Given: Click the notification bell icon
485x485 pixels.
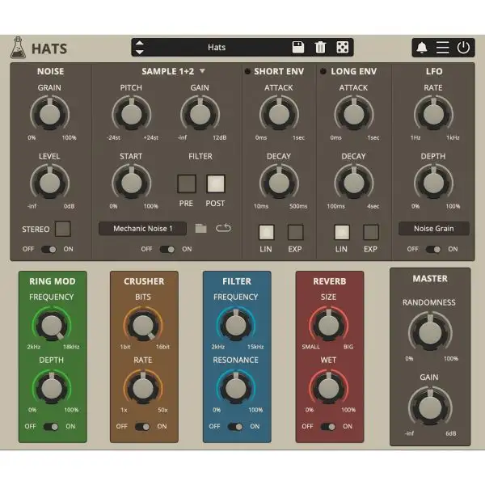Looking at the screenshot, I should (x=423, y=47).
